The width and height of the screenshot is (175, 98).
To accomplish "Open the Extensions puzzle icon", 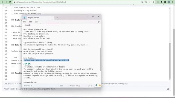I will (161, 2).
